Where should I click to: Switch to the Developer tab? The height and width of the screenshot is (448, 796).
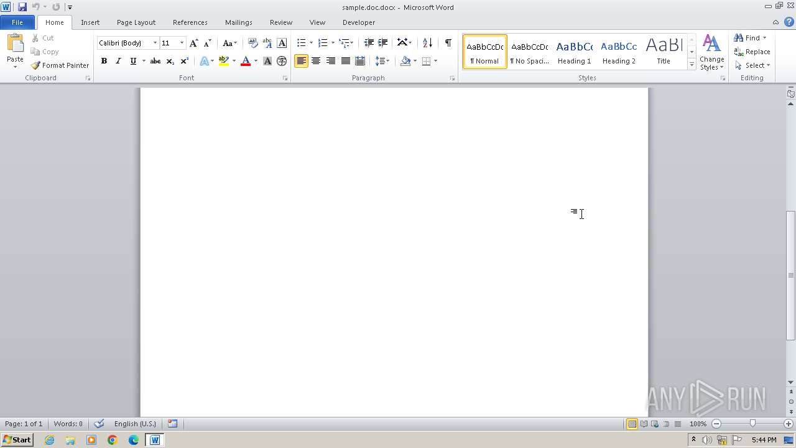click(x=359, y=22)
